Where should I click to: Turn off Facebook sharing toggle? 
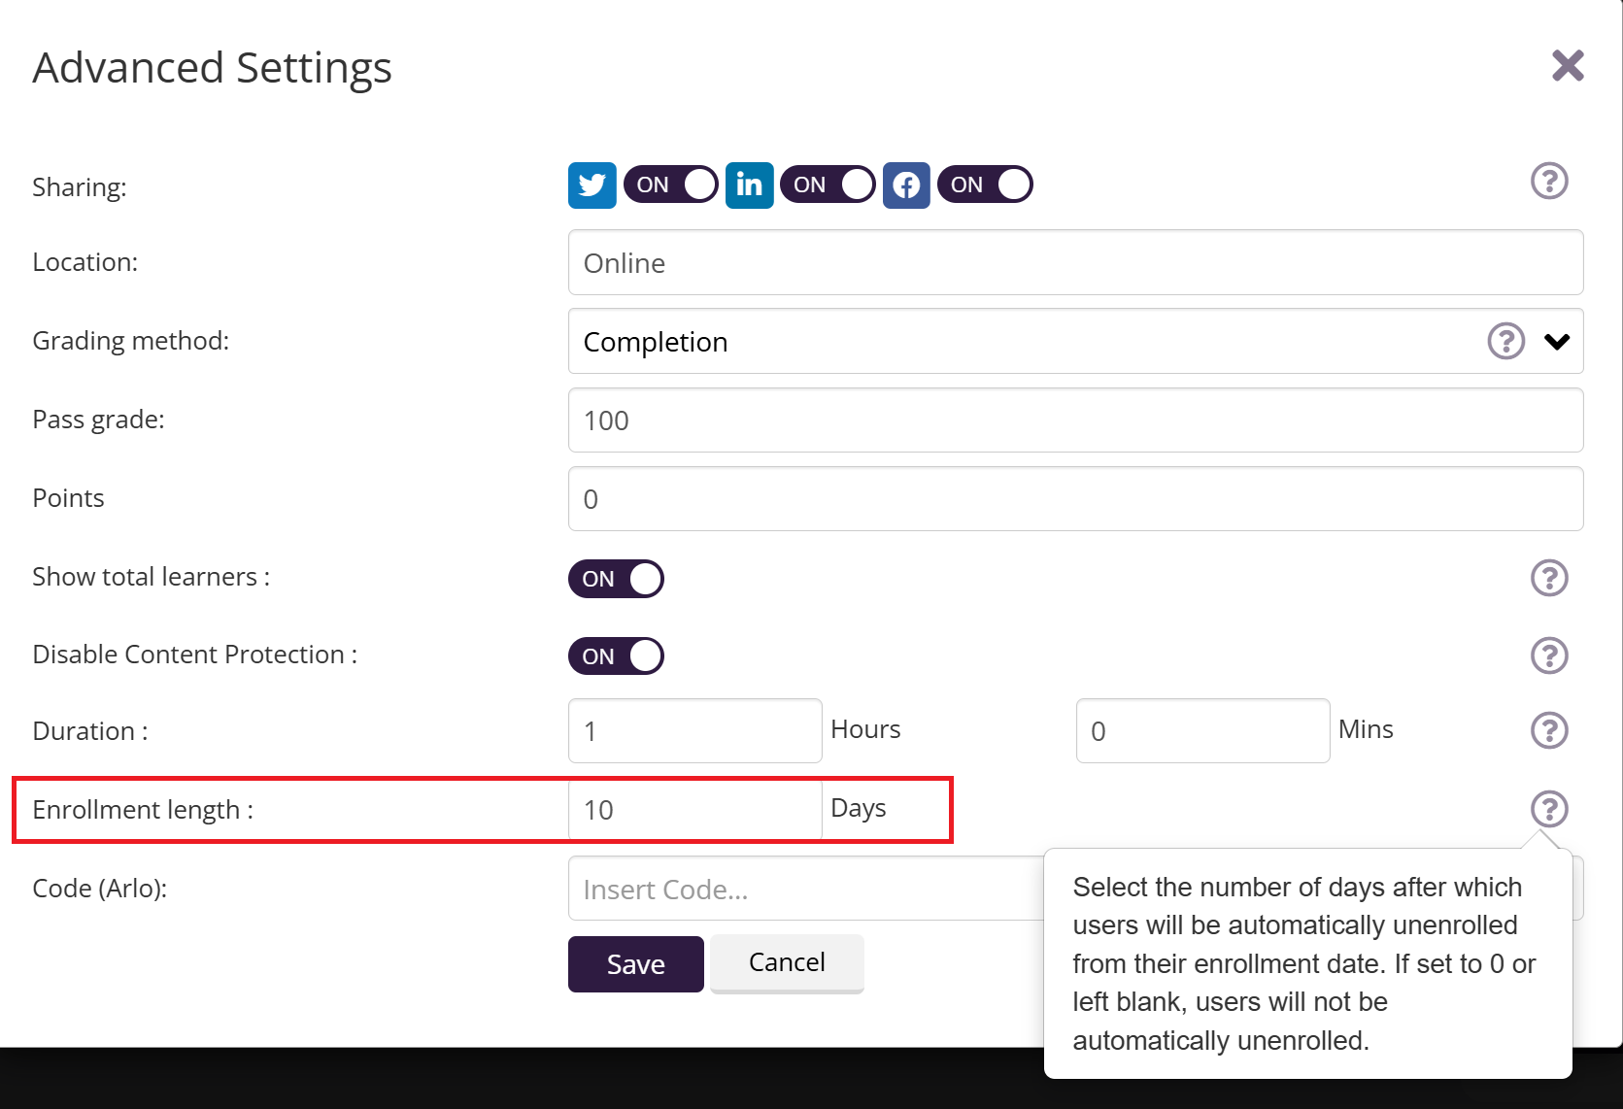985,185
